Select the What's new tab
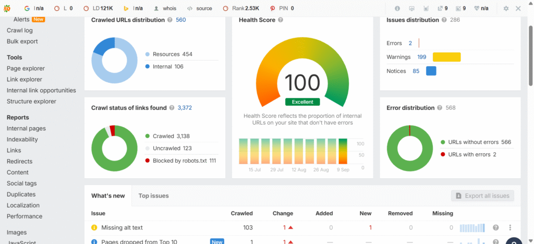The image size is (534, 244). [x=108, y=196]
